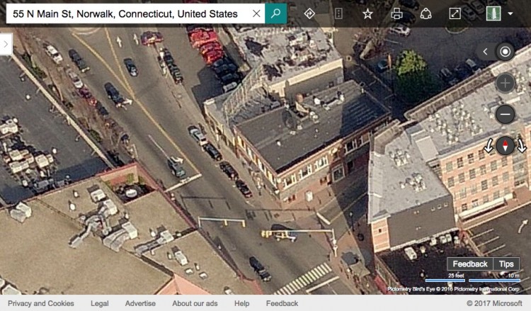Clear the search box with the X
Viewport: 531px width, 311px height.
pos(256,13)
